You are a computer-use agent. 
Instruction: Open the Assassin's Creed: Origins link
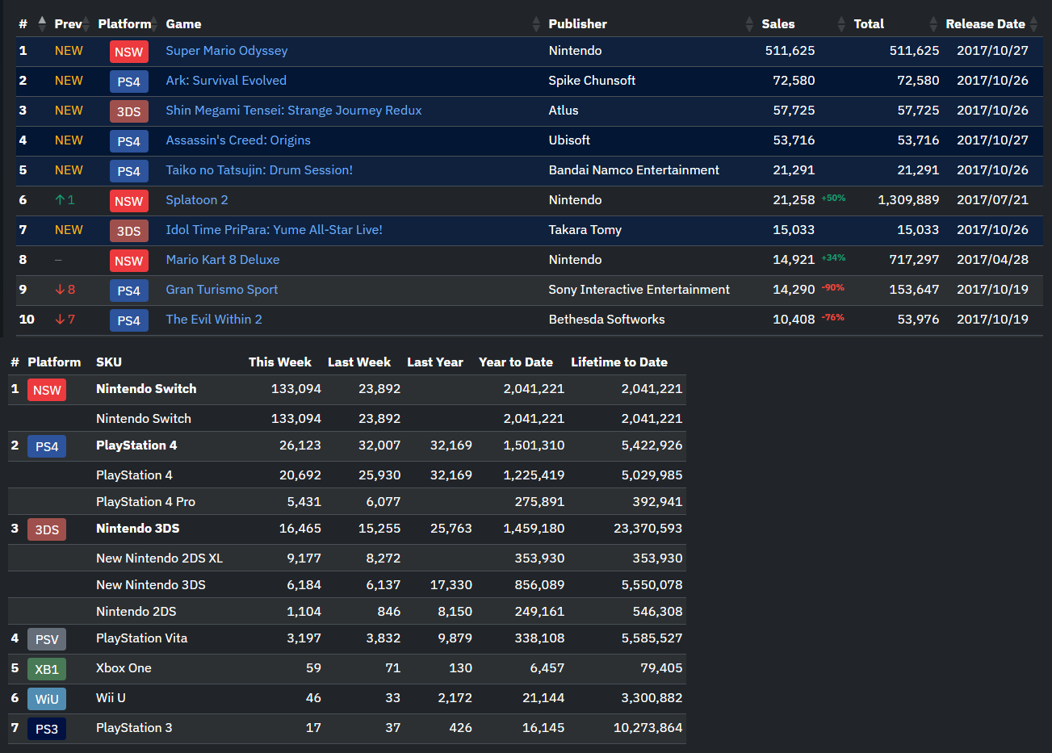point(238,140)
